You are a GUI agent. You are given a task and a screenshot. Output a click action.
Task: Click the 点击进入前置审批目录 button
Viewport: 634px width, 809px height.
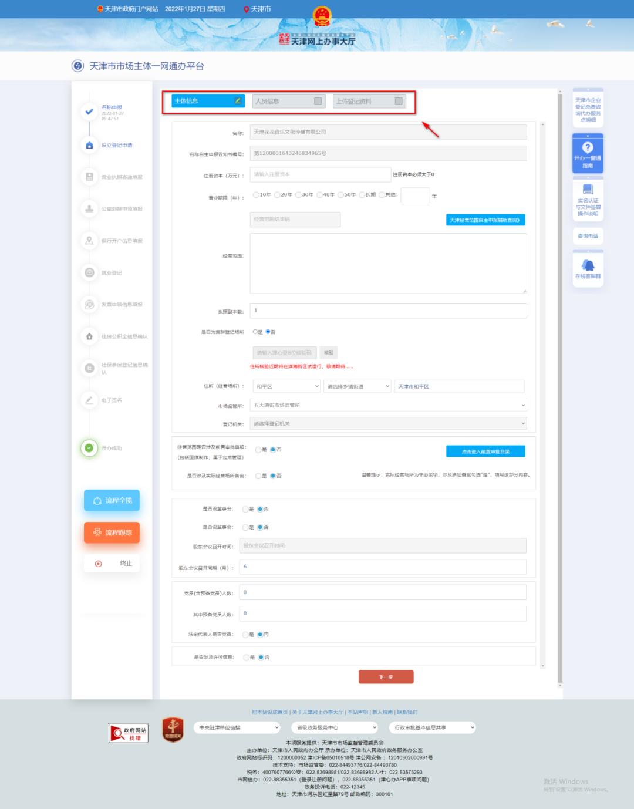click(x=485, y=451)
